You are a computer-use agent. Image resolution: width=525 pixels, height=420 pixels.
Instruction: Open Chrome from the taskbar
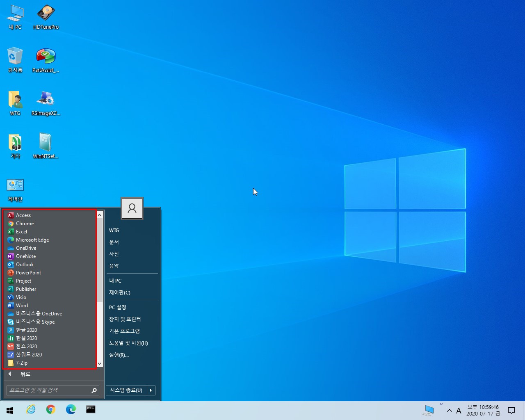click(x=51, y=409)
